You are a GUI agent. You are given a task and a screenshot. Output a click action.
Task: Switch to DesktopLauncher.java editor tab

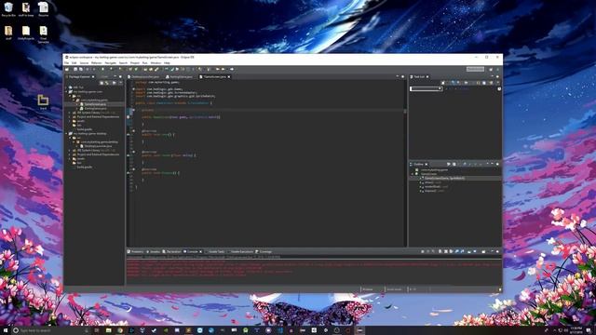(144, 76)
